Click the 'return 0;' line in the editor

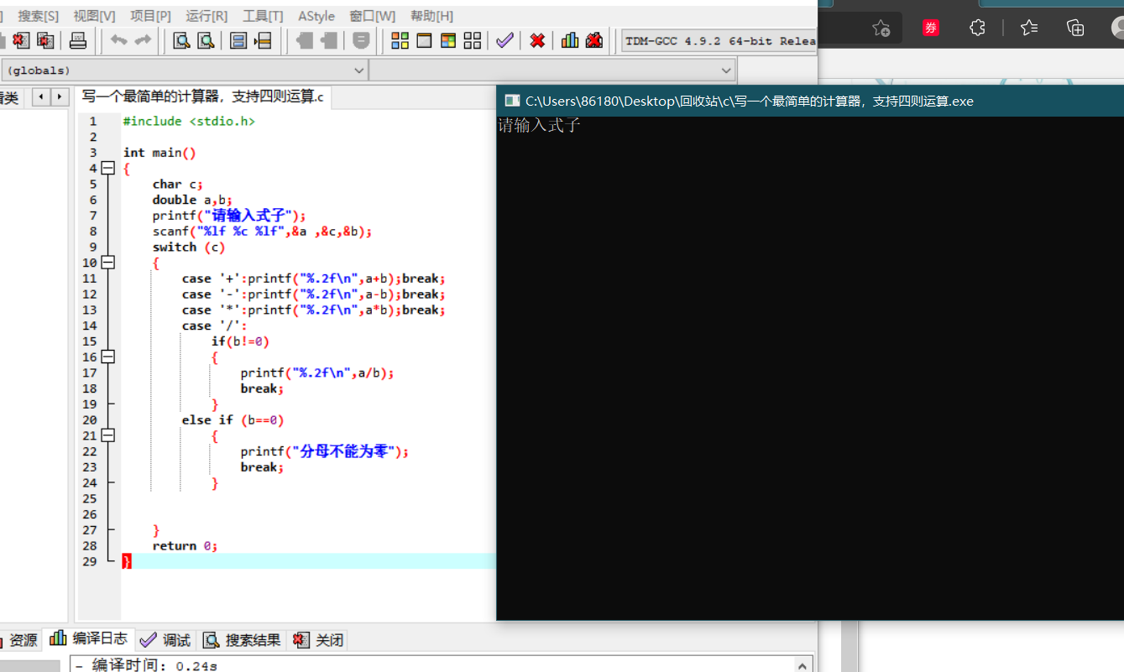185,546
